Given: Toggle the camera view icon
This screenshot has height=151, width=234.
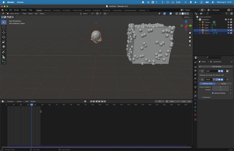Looking at the screenshot, I should (190, 41).
